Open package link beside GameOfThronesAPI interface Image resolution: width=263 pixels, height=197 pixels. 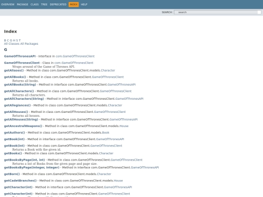coord(75,56)
